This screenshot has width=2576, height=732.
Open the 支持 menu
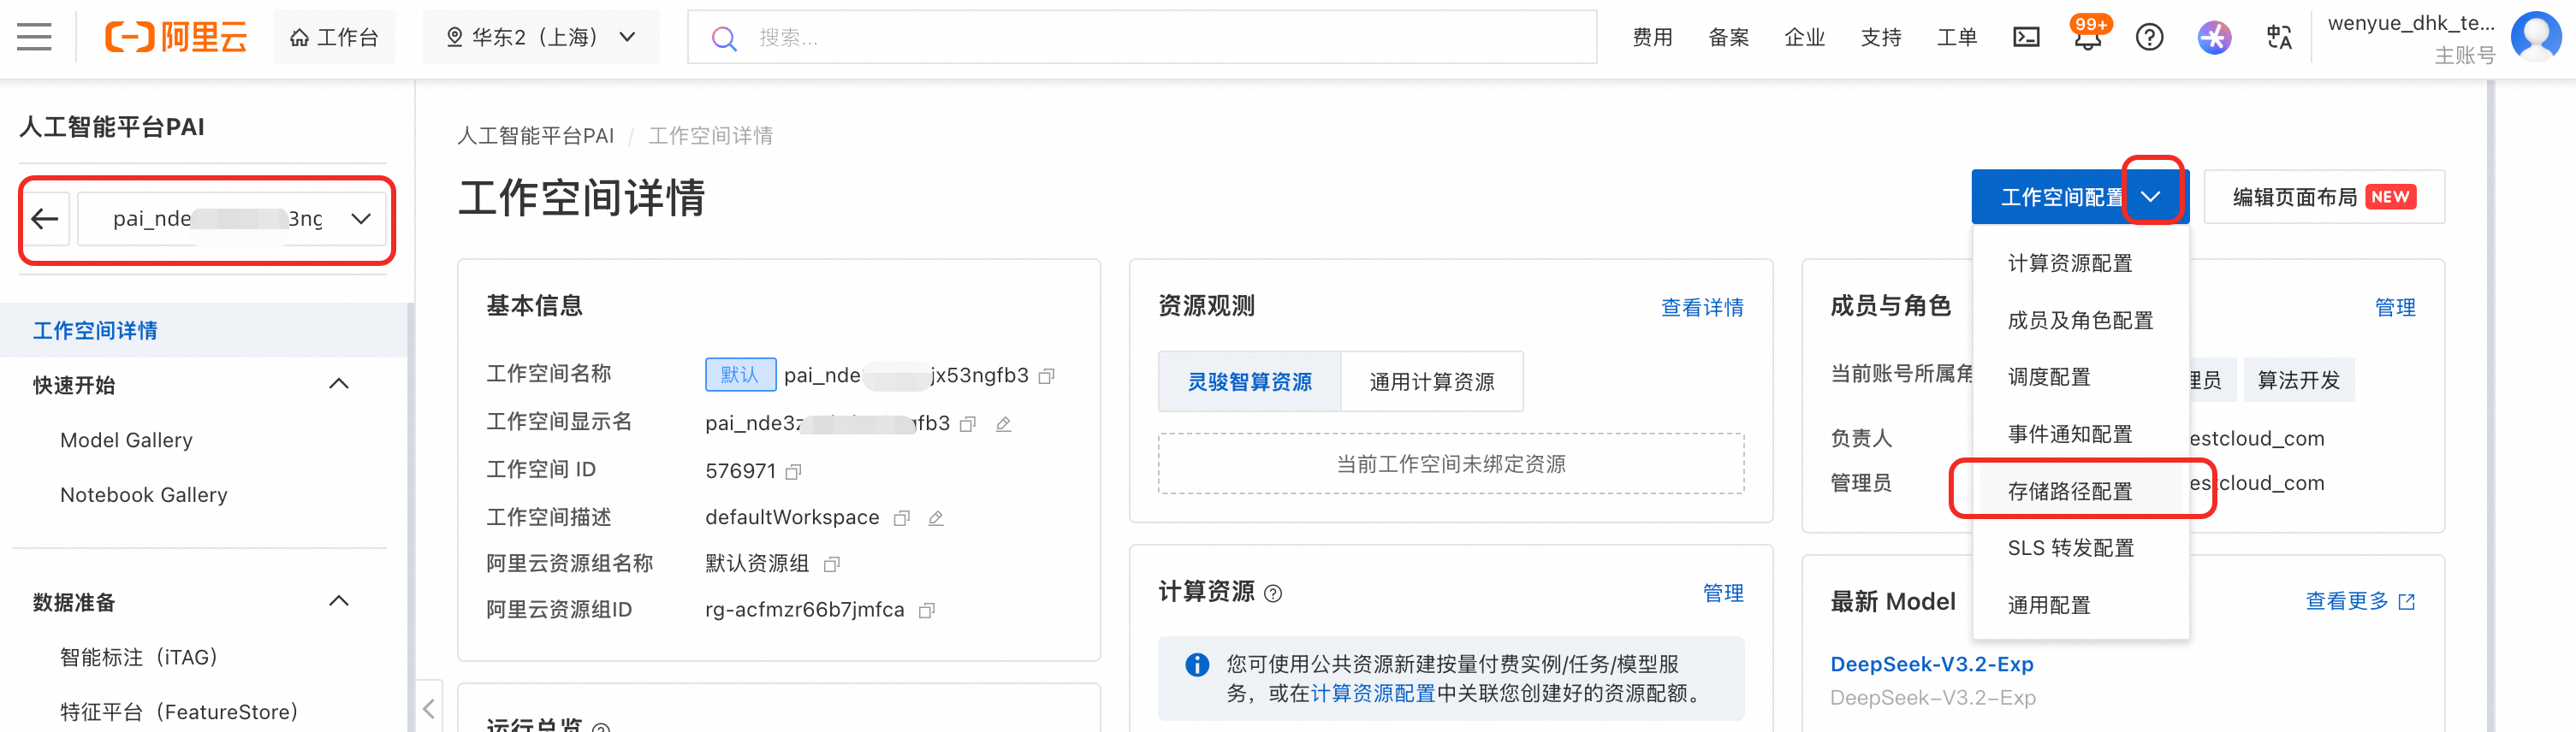[1880, 37]
